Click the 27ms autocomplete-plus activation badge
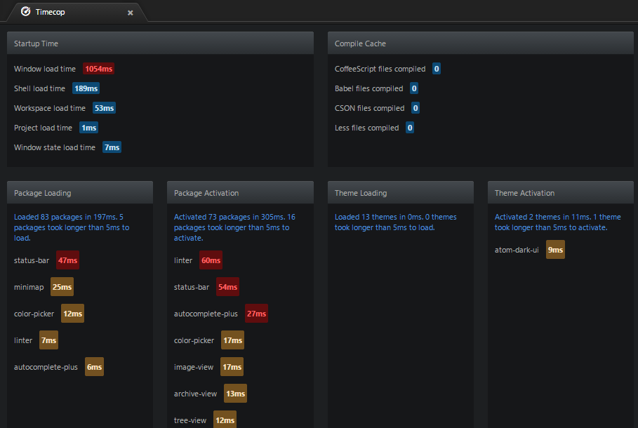 [x=256, y=314]
